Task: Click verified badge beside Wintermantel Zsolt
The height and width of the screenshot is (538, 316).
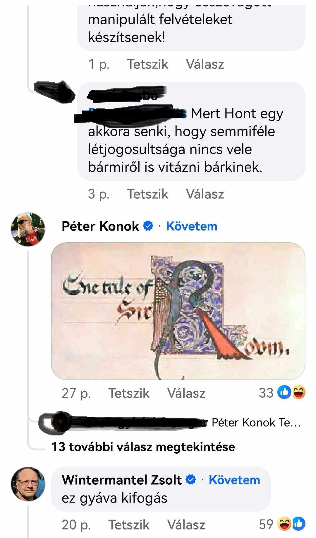Action: (x=191, y=480)
